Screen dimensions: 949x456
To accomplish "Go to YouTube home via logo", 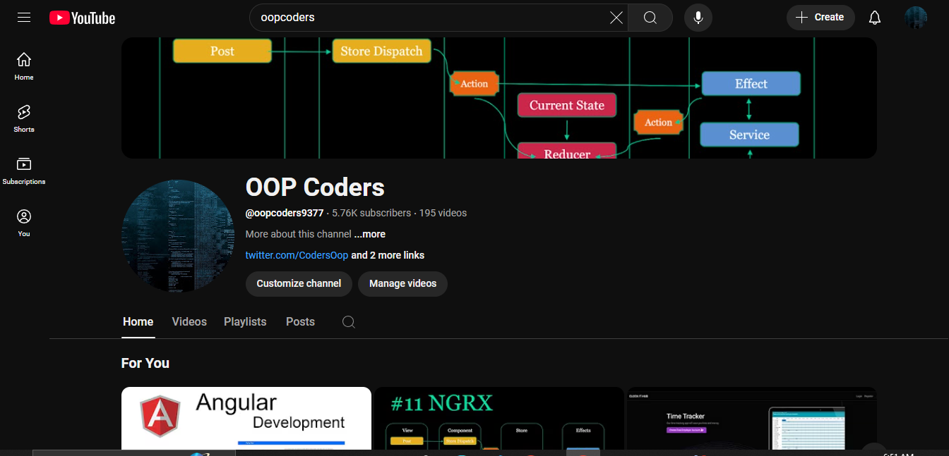I will pyautogui.click(x=82, y=18).
